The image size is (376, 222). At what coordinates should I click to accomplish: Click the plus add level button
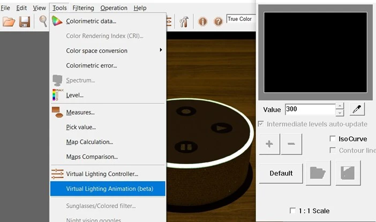click(x=269, y=144)
